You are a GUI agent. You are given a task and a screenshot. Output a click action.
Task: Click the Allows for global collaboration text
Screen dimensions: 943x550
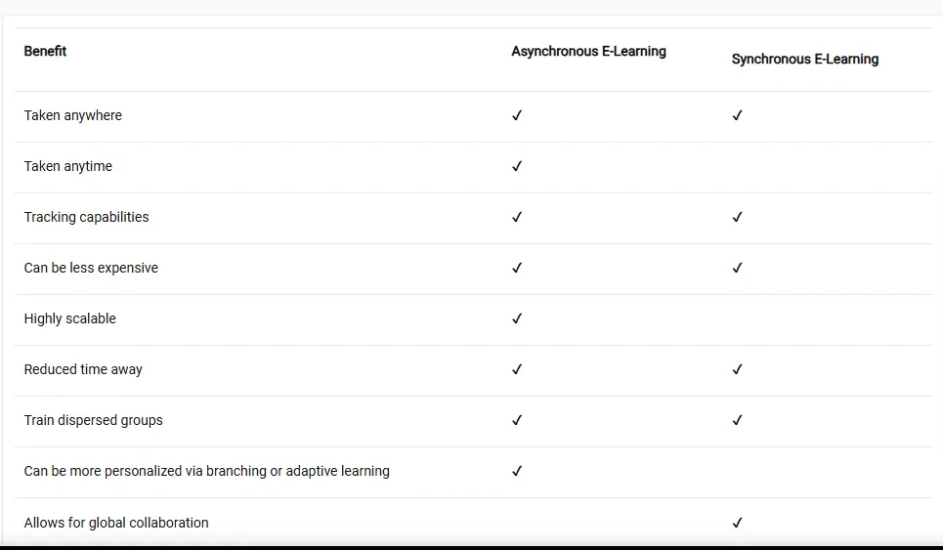[x=116, y=523]
